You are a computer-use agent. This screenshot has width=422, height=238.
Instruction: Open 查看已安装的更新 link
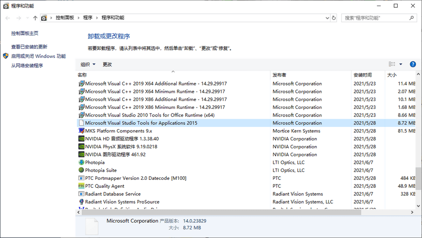(29, 47)
